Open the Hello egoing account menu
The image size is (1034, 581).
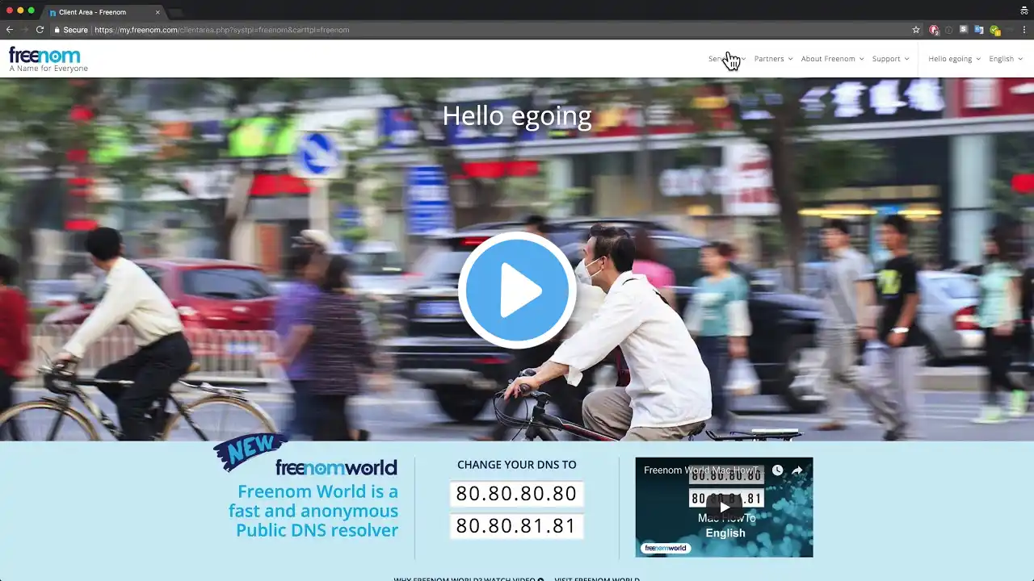point(954,59)
